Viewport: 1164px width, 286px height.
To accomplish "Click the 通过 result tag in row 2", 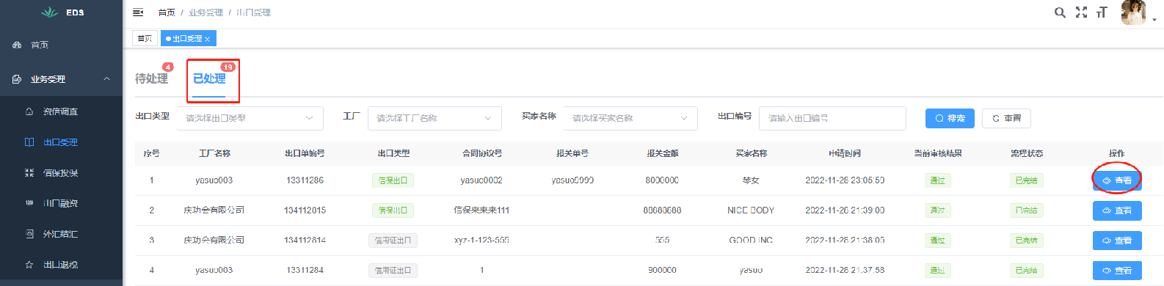I will click(937, 210).
